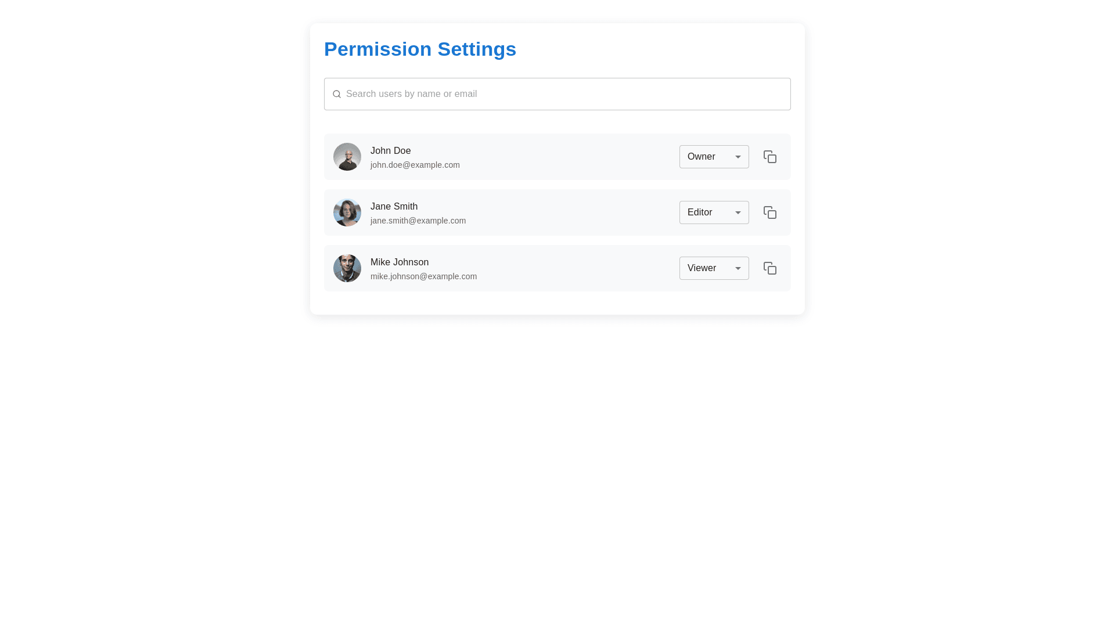Viewport: 1115px width, 627px height.
Task: Click the caret arrow in Mike Johnson's role selector
Action: pos(738,268)
